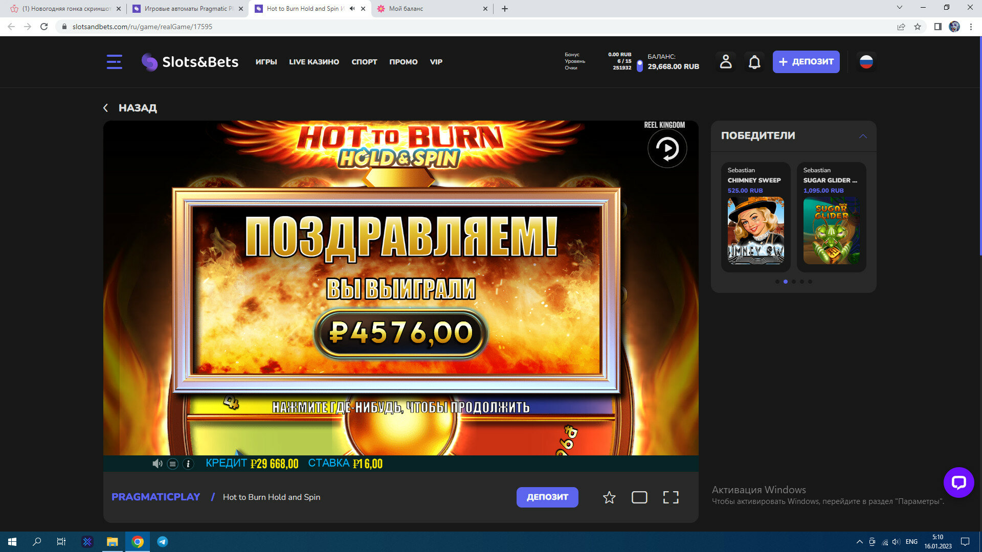Image resolution: width=982 pixels, height=552 pixels.
Task: Open the Russian language flag selector
Action: click(866, 62)
